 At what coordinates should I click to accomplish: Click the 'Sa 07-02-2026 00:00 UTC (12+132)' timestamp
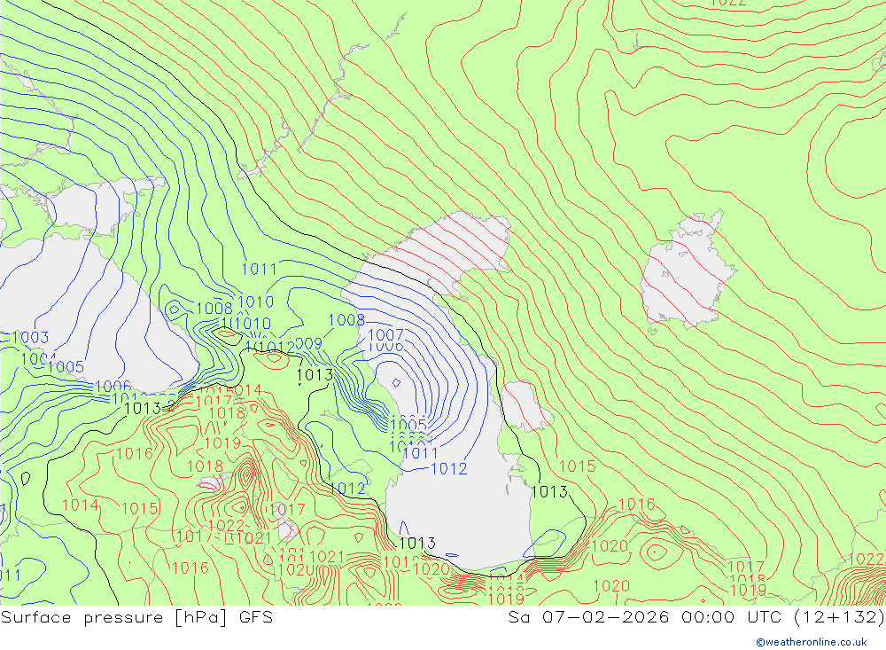coord(696,617)
